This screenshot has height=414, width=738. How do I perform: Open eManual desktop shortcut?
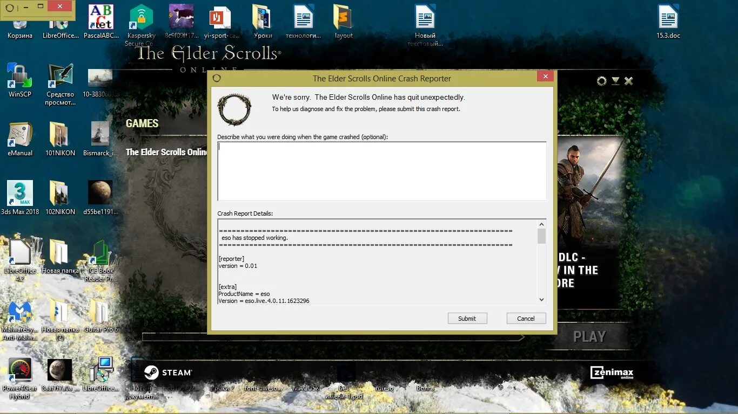tap(20, 139)
